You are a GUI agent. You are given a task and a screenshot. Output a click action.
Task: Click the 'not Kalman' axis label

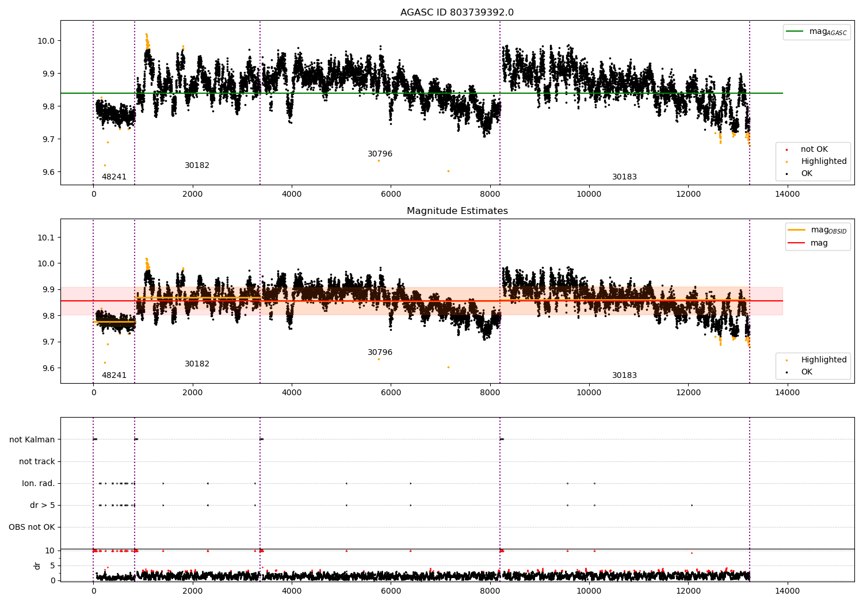pyautogui.click(x=32, y=440)
